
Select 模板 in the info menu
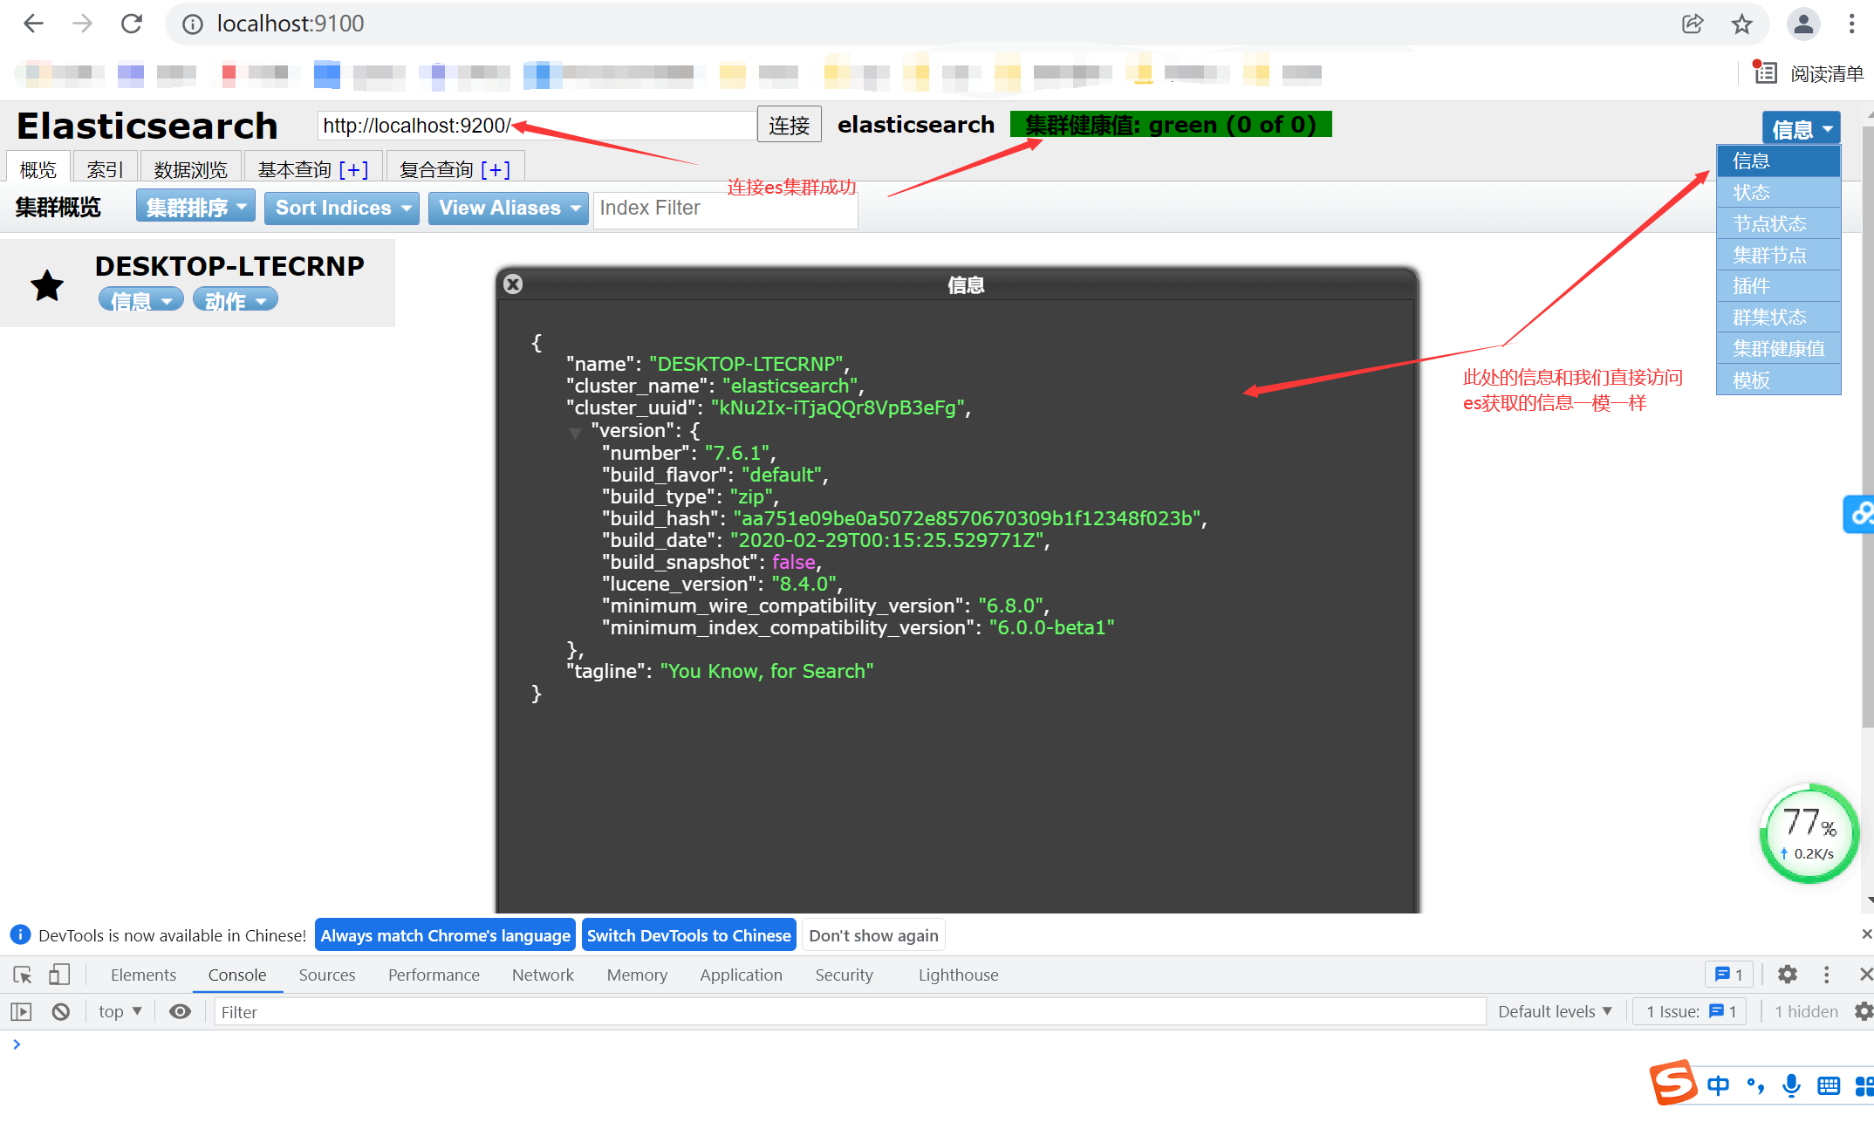[x=1778, y=380]
